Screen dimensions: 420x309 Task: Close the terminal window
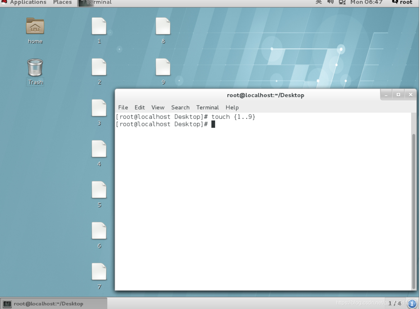(x=410, y=95)
